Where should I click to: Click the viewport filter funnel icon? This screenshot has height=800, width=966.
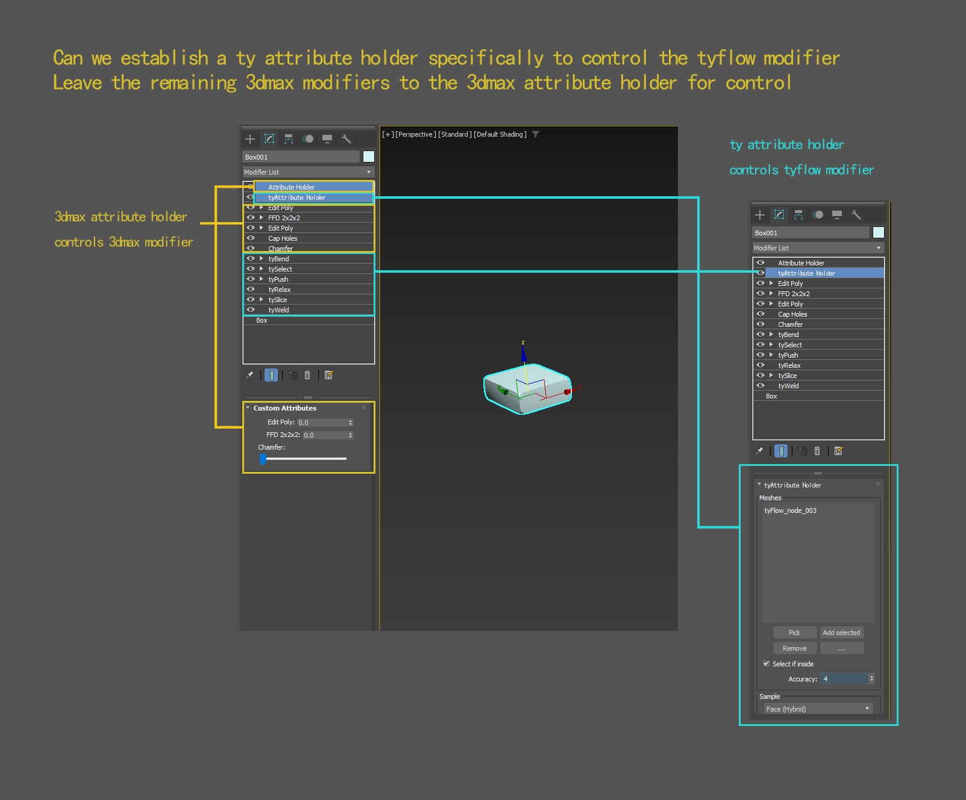(536, 134)
